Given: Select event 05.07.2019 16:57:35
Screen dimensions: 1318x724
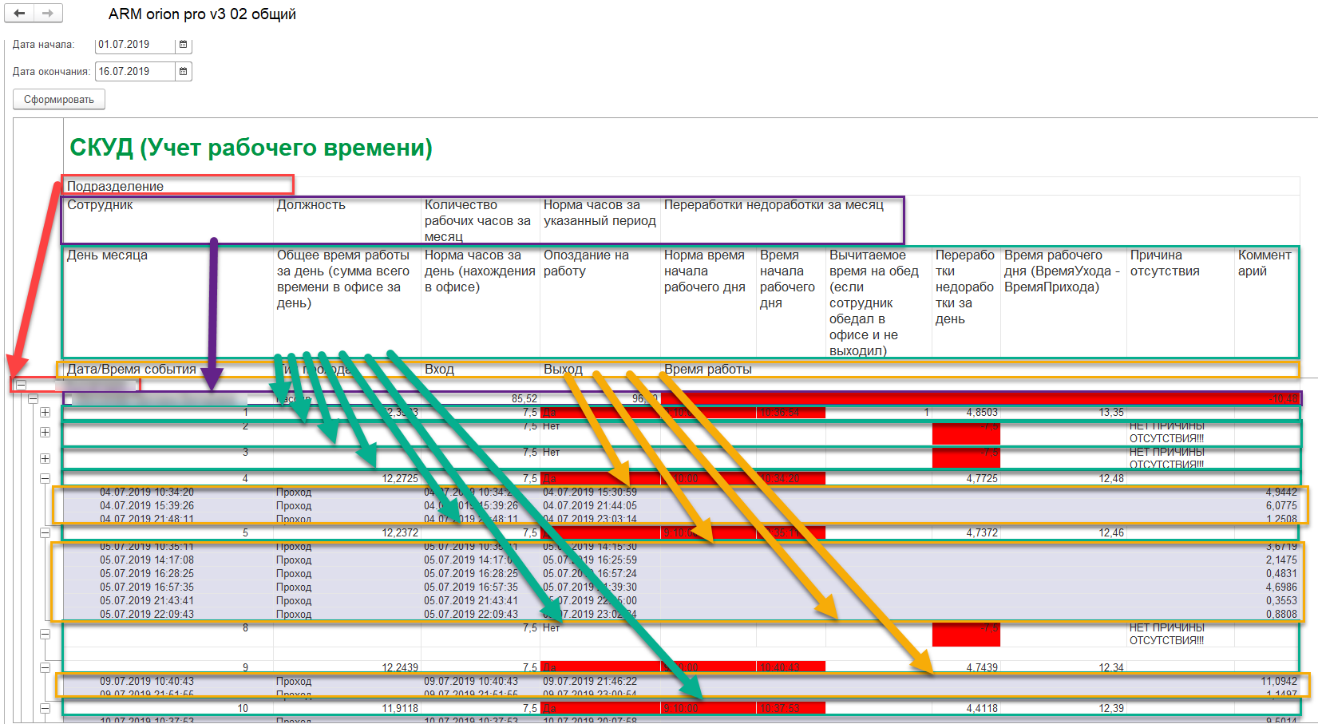Looking at the screenshot, I should point(147,588).
